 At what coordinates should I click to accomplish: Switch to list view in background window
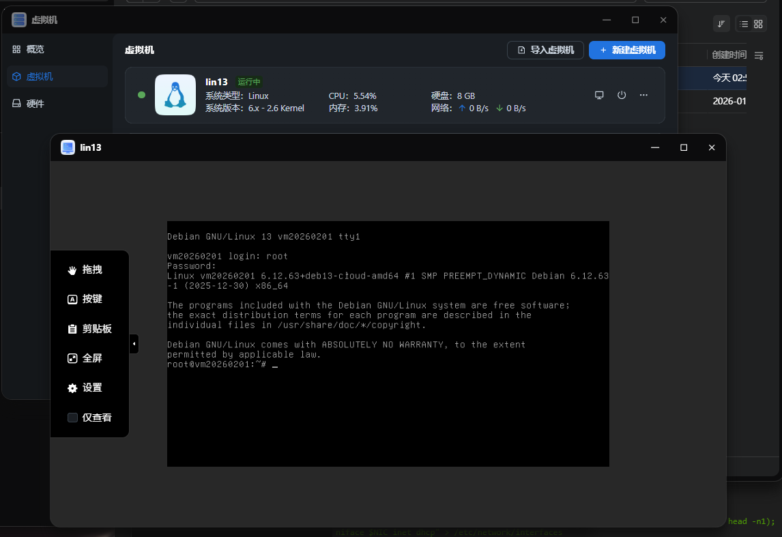coord(744,24)
